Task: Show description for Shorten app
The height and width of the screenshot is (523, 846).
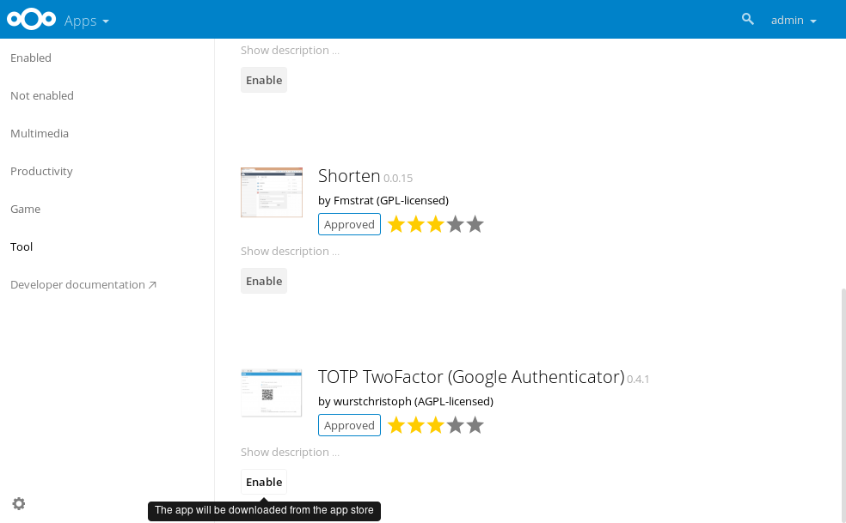Action: pos(290,252)
